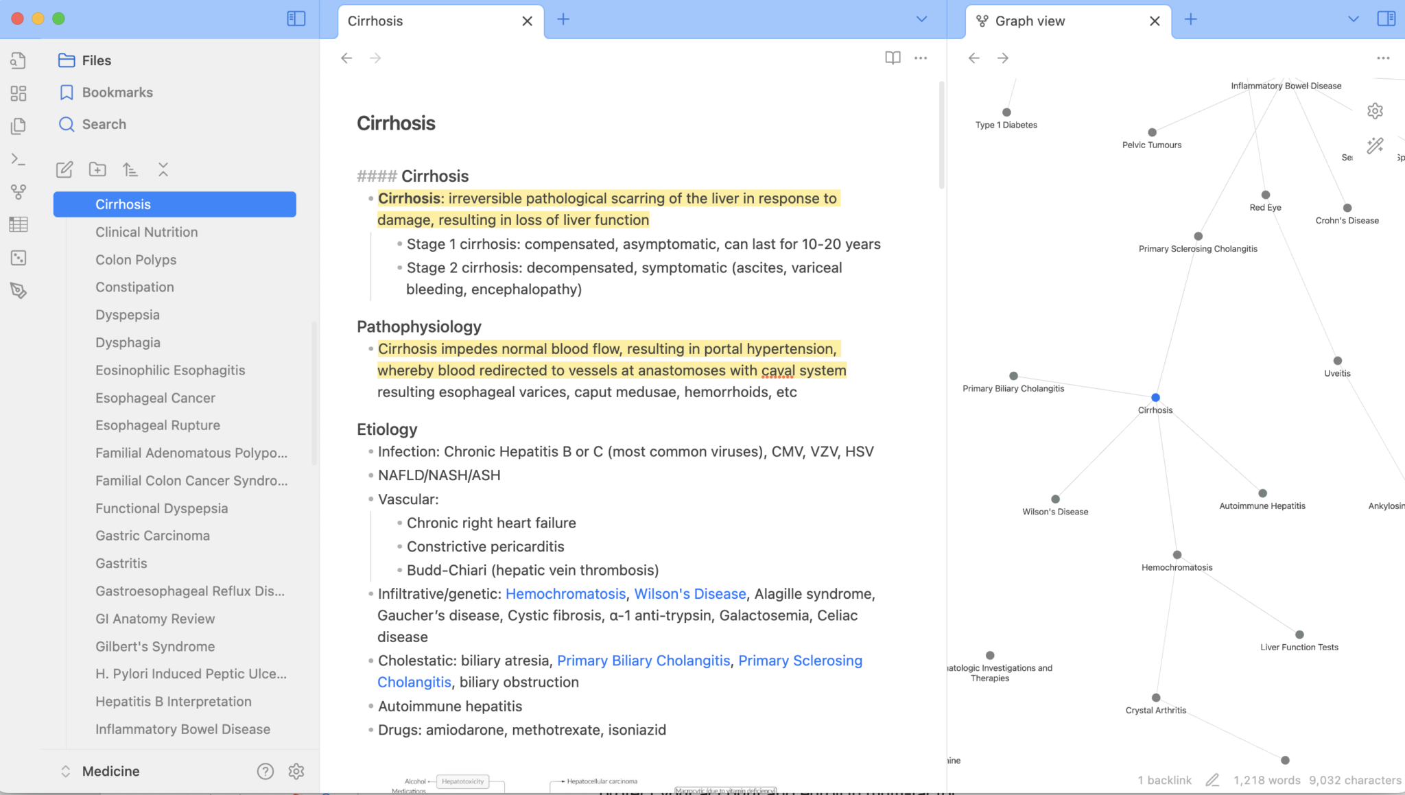This screenshot has height=795, width=1405.
Task: Click the word count status item
Action: tap(1266, 780)
